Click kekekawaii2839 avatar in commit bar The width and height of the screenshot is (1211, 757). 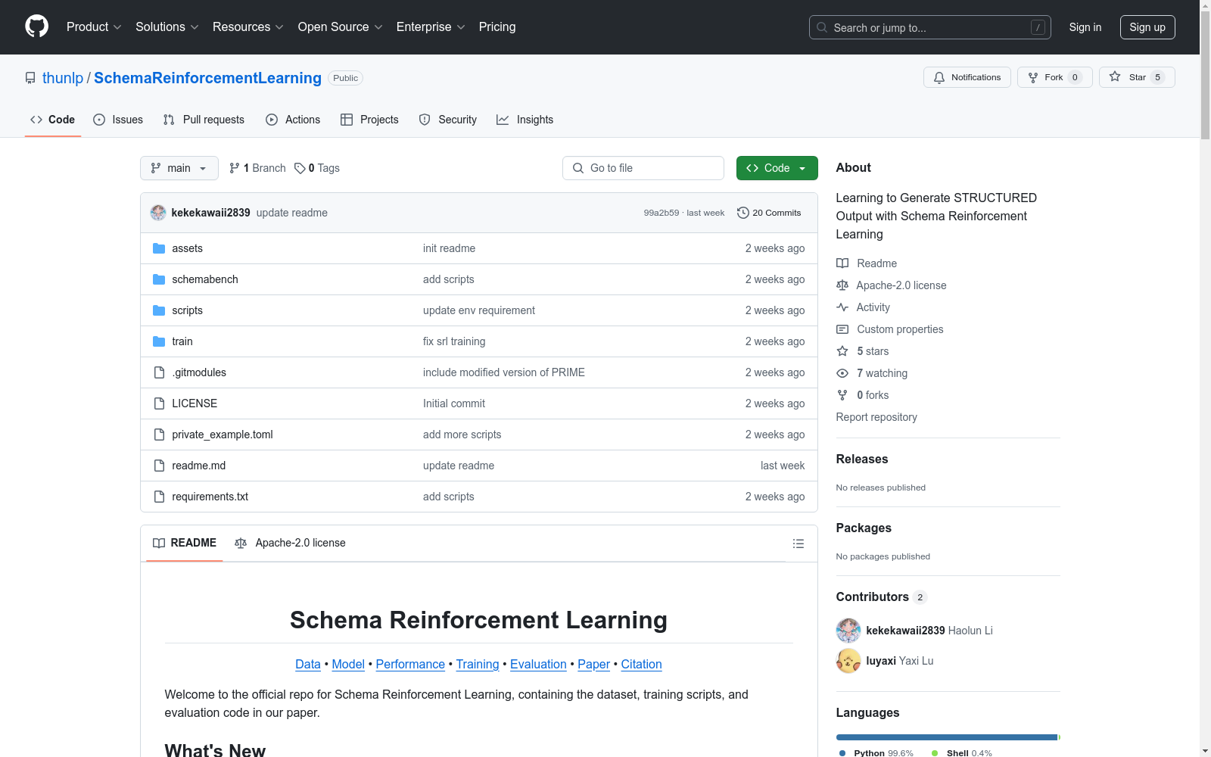coord(158,213)
